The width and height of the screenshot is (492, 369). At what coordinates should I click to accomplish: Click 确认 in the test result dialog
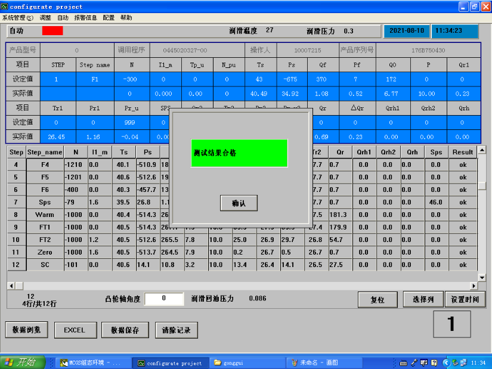point(239,203)
